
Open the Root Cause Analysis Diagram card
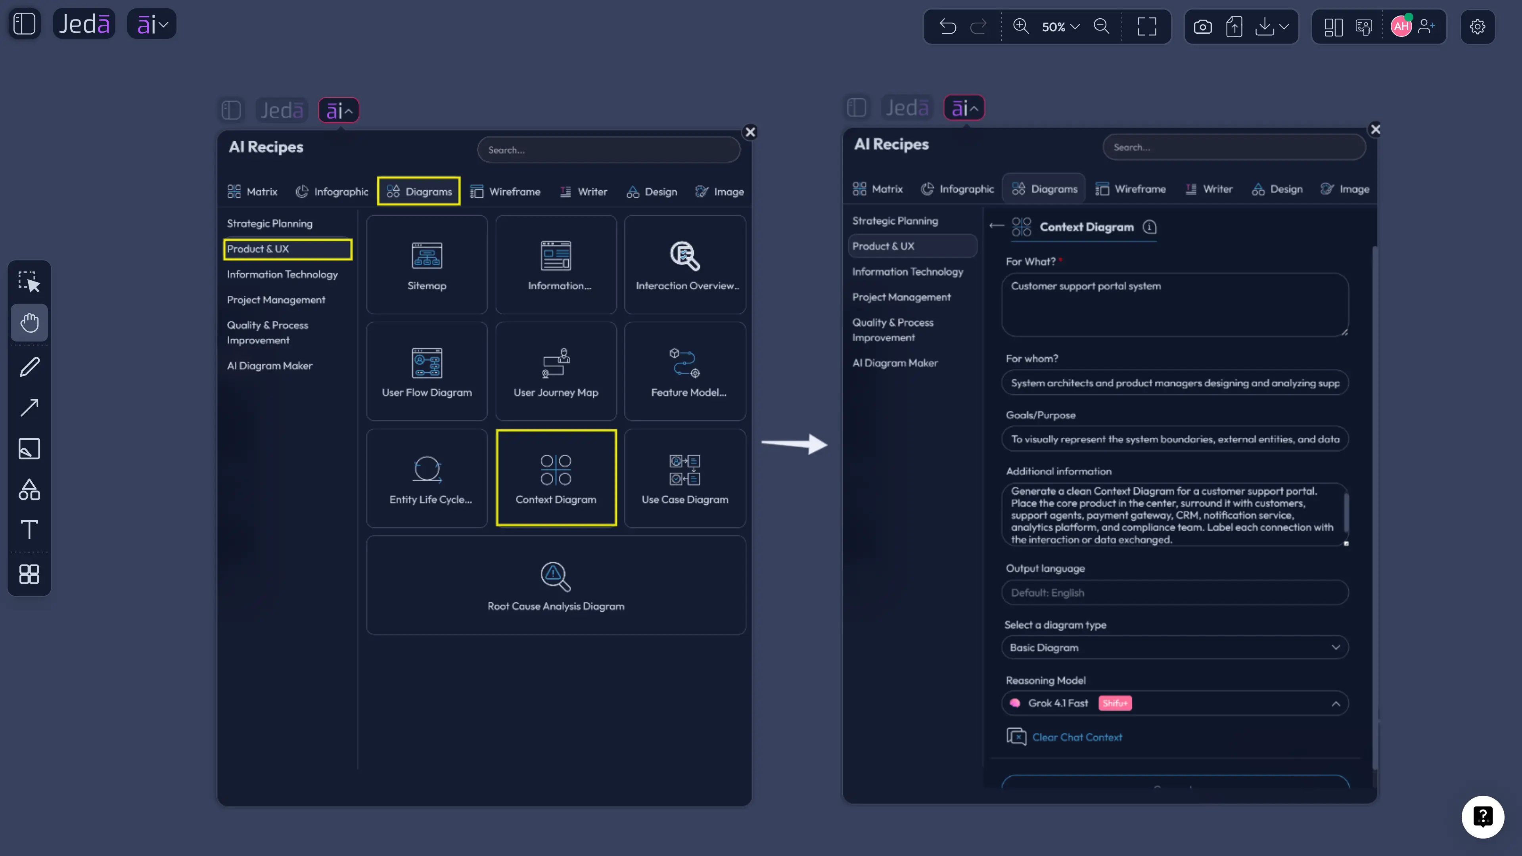pos(556,586)
